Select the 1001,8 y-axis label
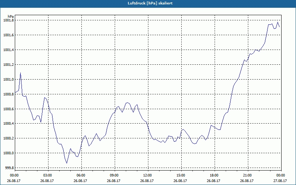296x185 pixels. [x=9, y=20]
